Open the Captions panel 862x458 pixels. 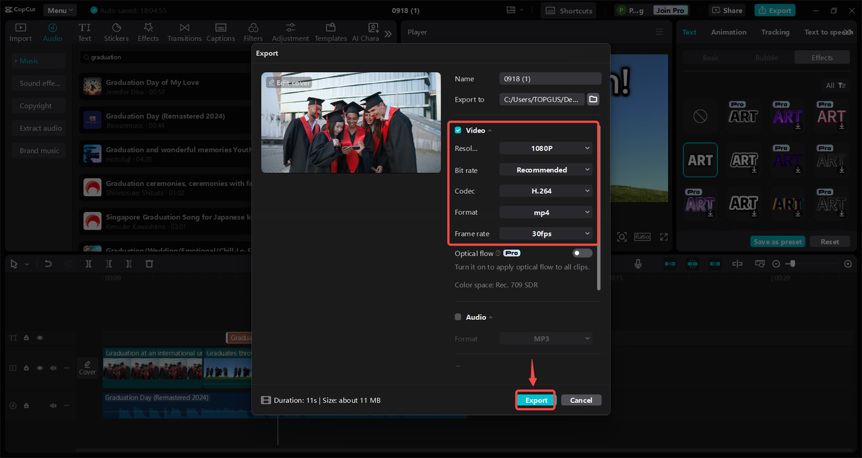[220, 32]
